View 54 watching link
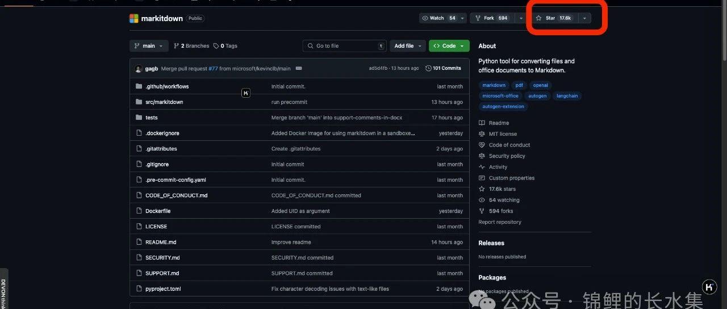Screen dimensions: 727x309 point(499,200)
